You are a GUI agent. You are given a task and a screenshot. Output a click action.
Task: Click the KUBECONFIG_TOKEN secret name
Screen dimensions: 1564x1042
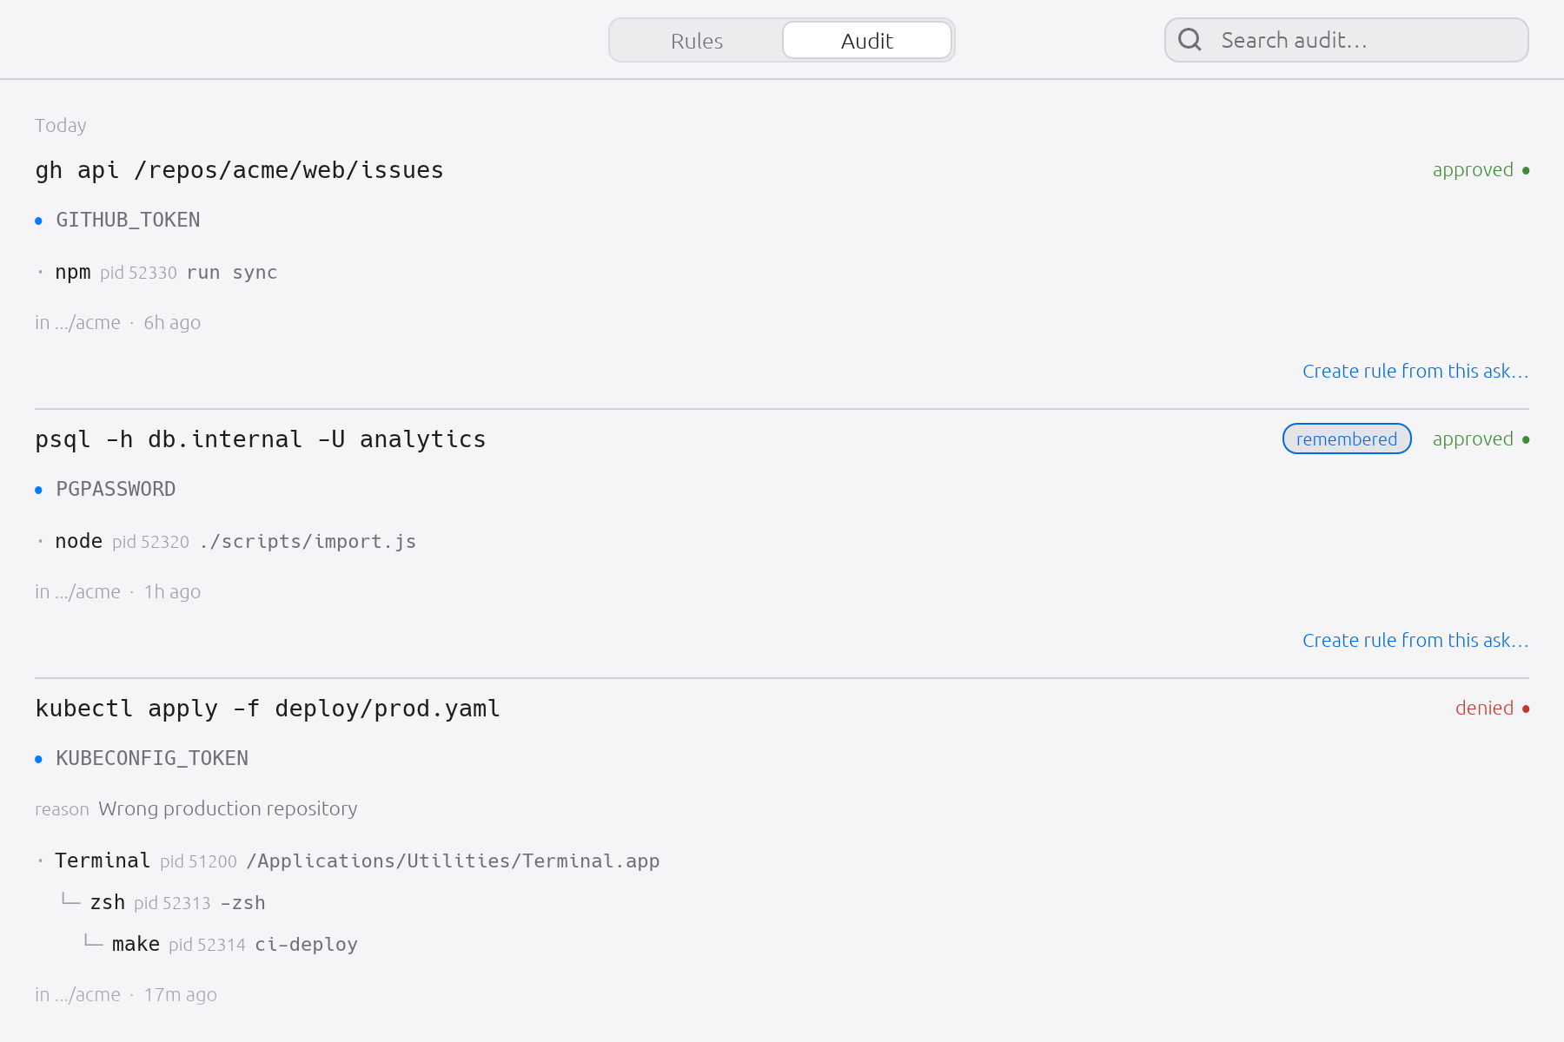[x=152, y=759]
